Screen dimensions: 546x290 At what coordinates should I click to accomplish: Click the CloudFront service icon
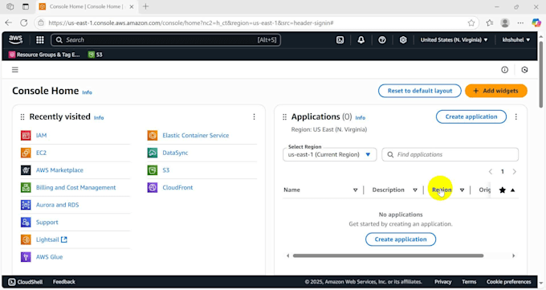tap(153, 187)
